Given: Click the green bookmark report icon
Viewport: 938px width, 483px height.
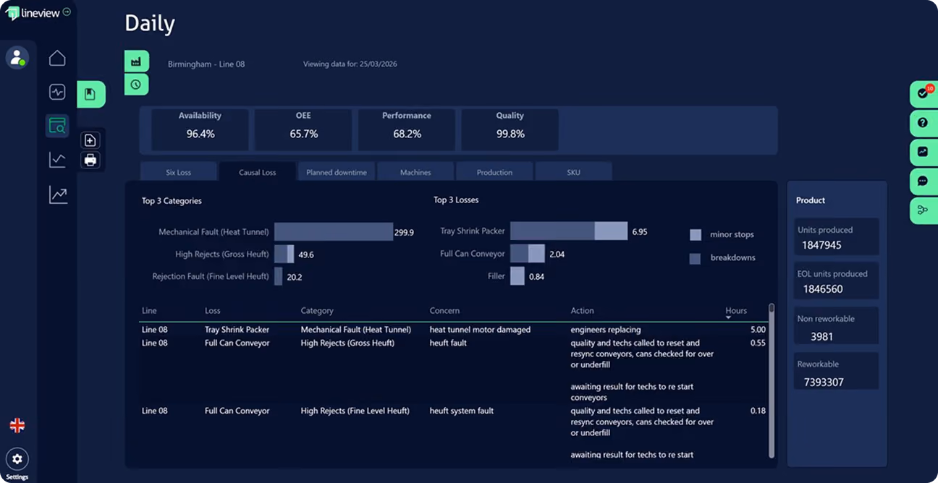Looking at the screenshot, I should tap(90, 94).
